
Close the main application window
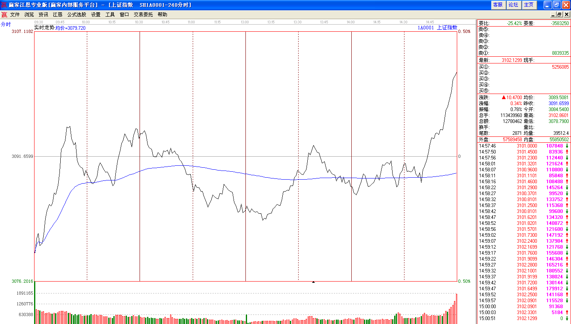566,5
